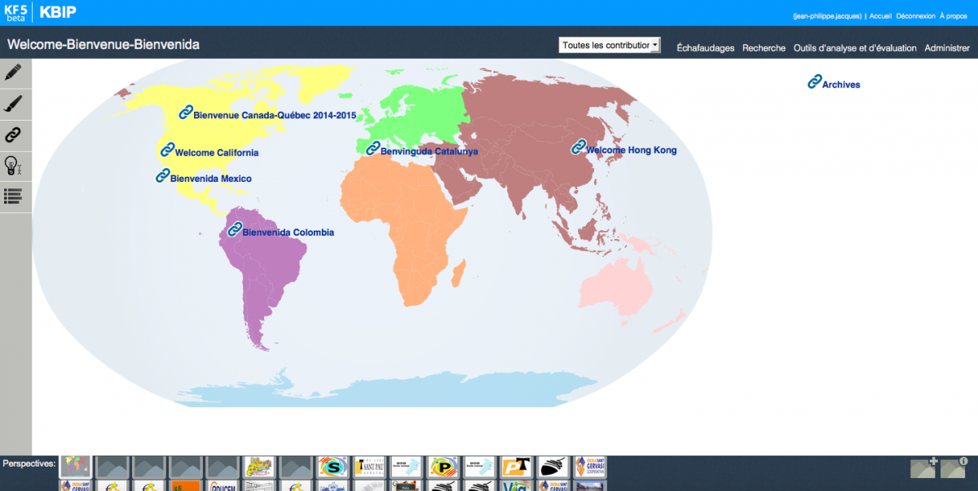The image size is (978, 491).
Task: Open Outils d'analyse et d'évaluation menu
Action: [855, 48]
